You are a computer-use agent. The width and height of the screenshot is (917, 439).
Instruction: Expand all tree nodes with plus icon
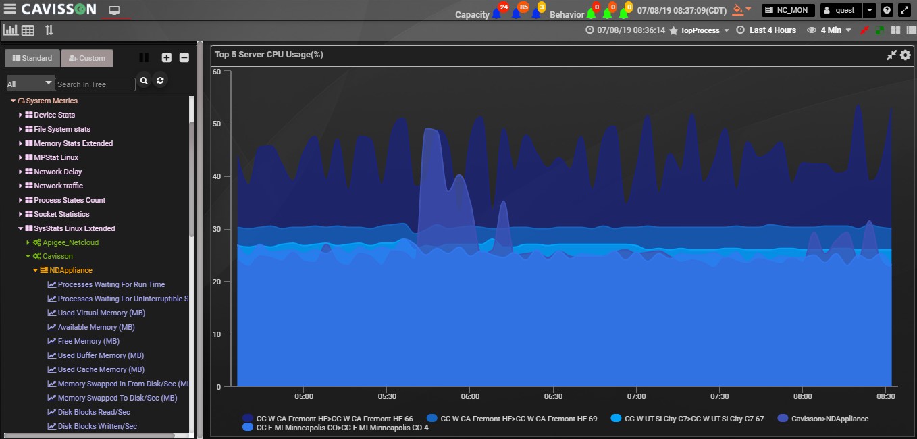(x=167, y=58)
